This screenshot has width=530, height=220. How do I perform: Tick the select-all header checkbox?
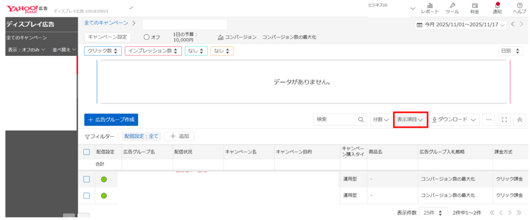click(x=86, y=152)
